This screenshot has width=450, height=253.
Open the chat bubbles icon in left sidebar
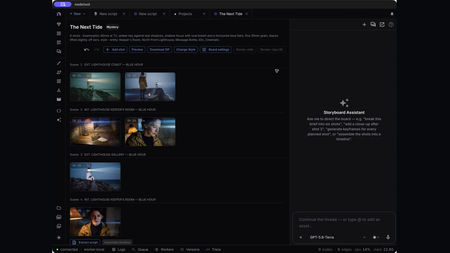(59, 51)
